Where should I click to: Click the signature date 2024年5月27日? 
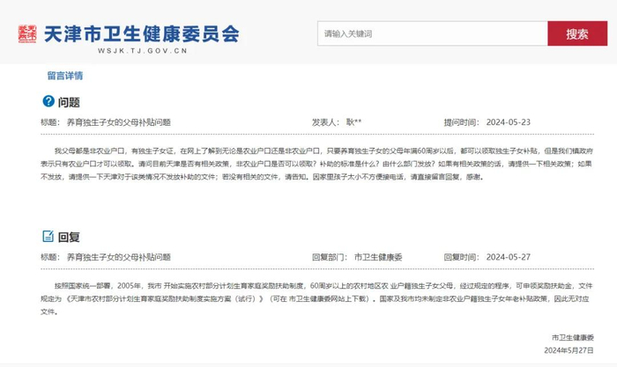569,350
